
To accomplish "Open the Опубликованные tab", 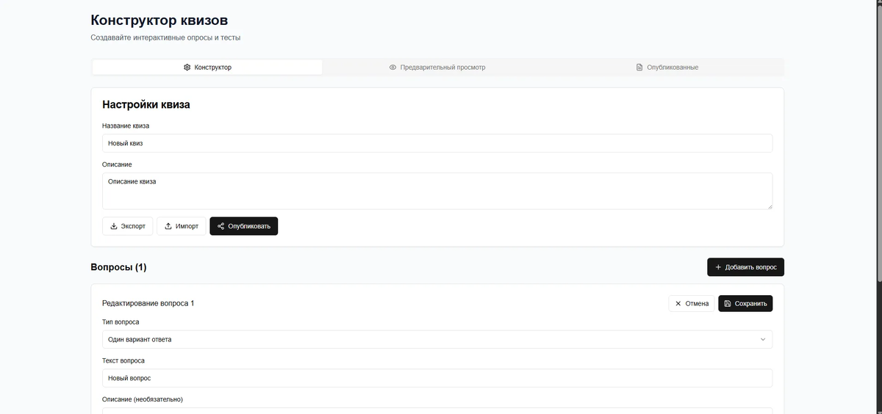I will coord(667,67).
